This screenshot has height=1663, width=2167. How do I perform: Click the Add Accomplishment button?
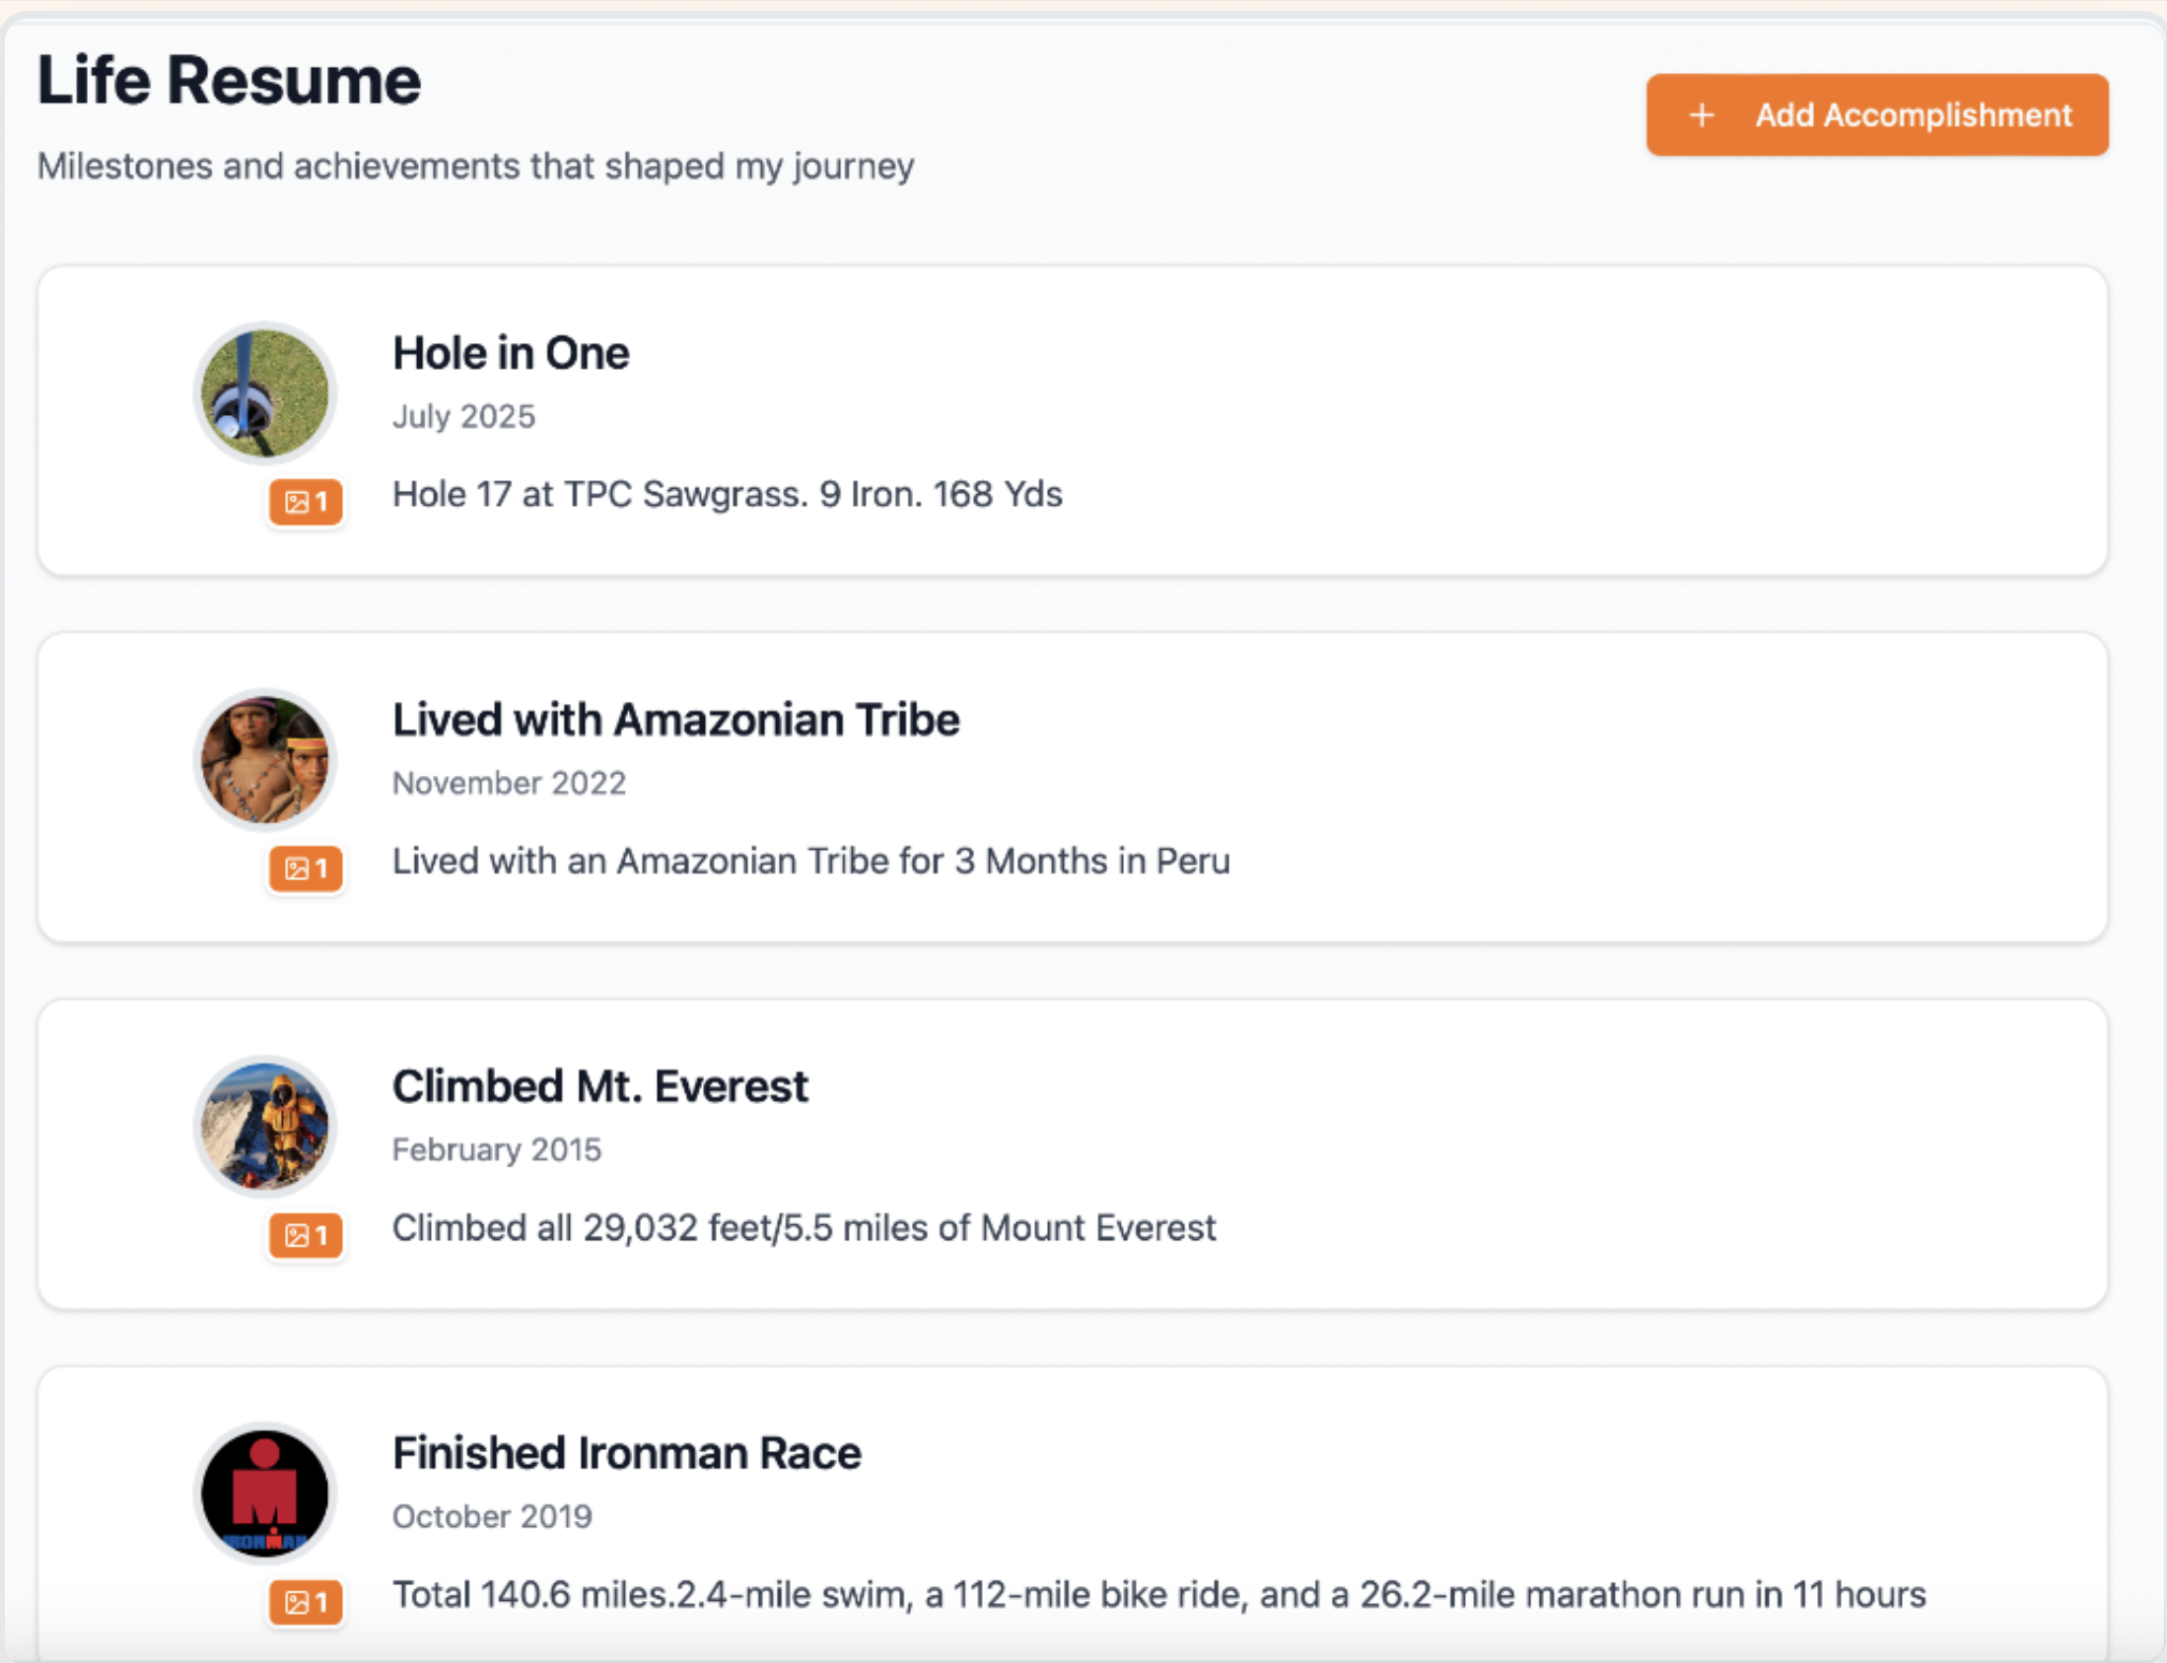[1876, 114]
